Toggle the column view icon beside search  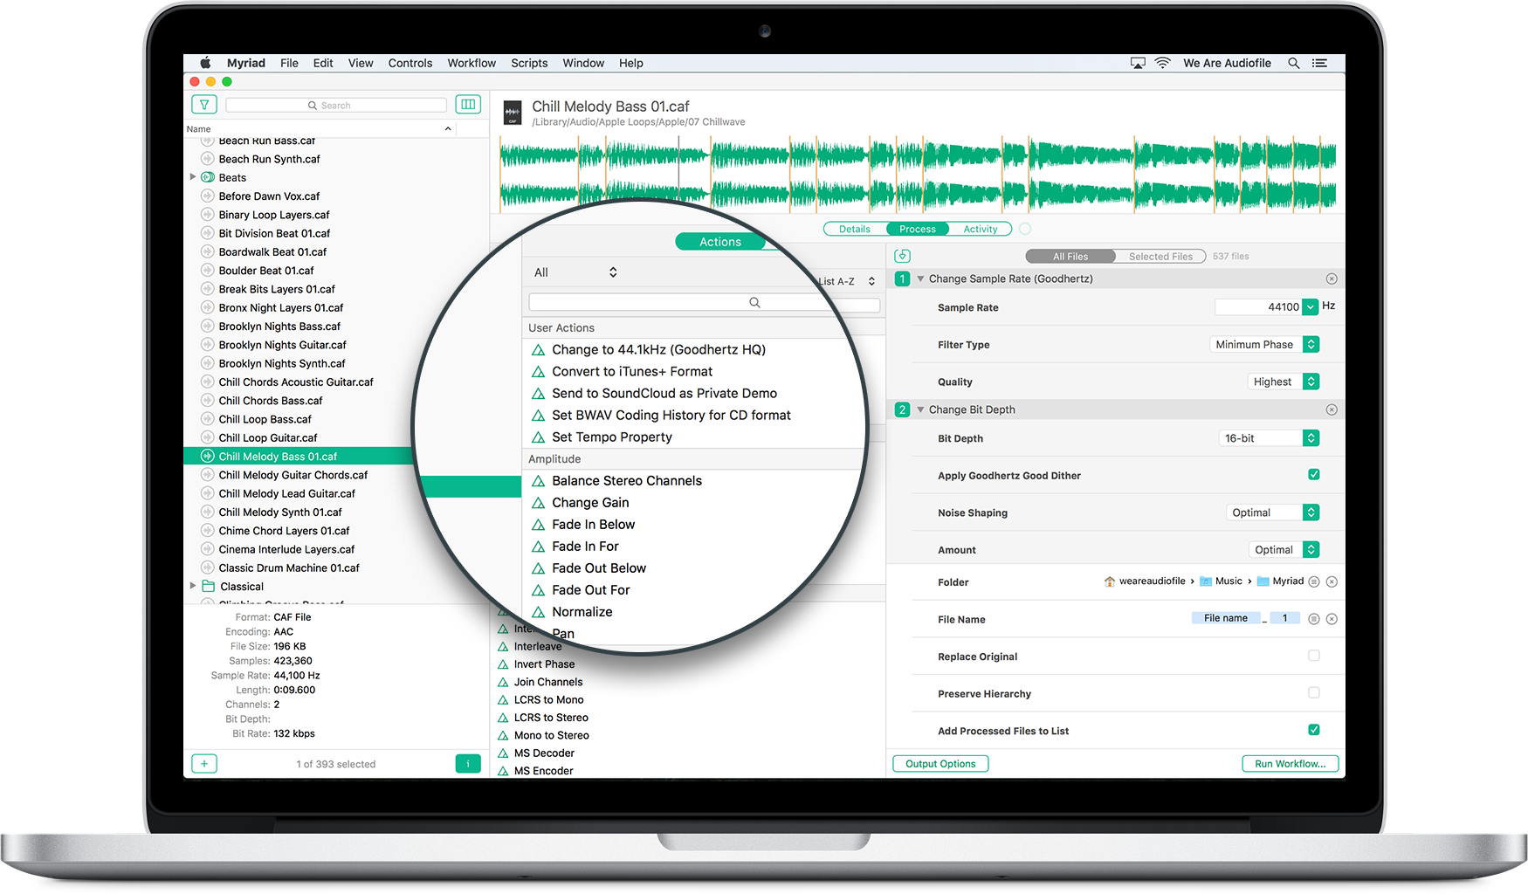click(x=468, y=105)
